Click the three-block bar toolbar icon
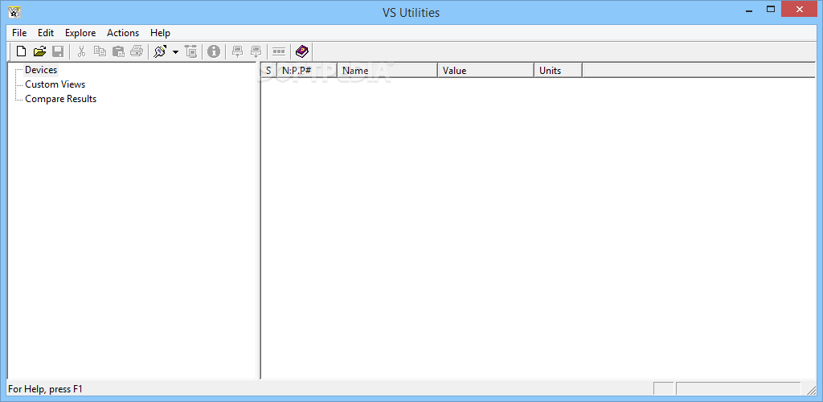823x402 pixels. pos(279,51)
